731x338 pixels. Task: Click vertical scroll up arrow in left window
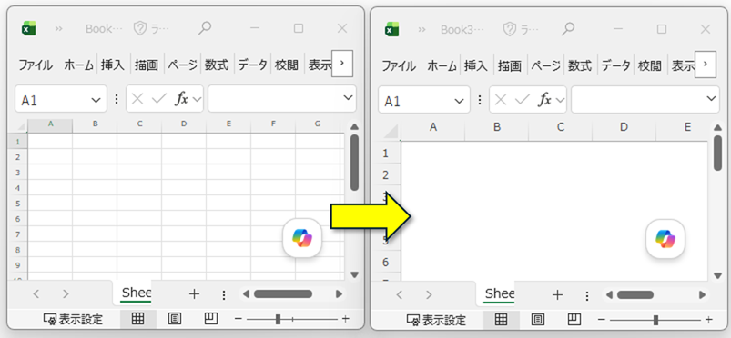point(354,126)
